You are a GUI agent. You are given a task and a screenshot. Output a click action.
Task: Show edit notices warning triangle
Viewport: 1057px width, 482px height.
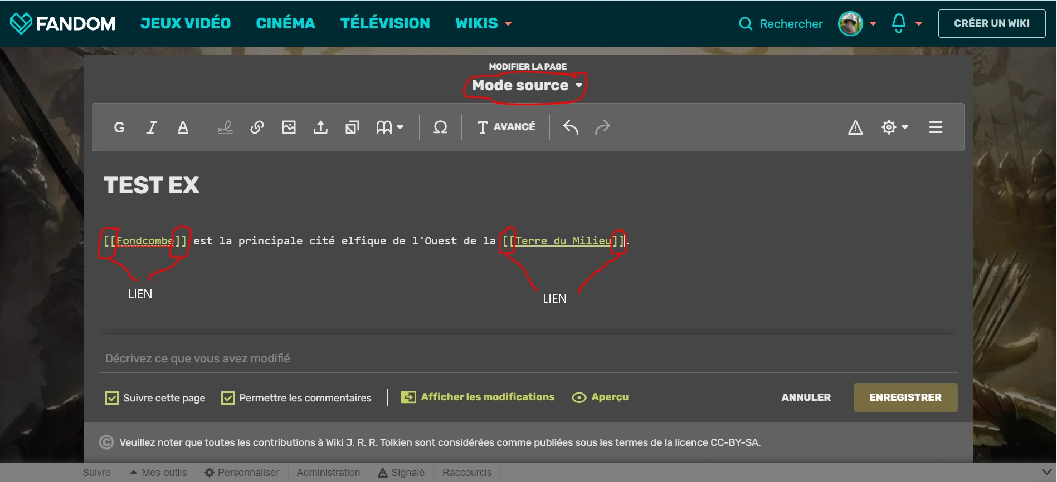tap(855, 127)
